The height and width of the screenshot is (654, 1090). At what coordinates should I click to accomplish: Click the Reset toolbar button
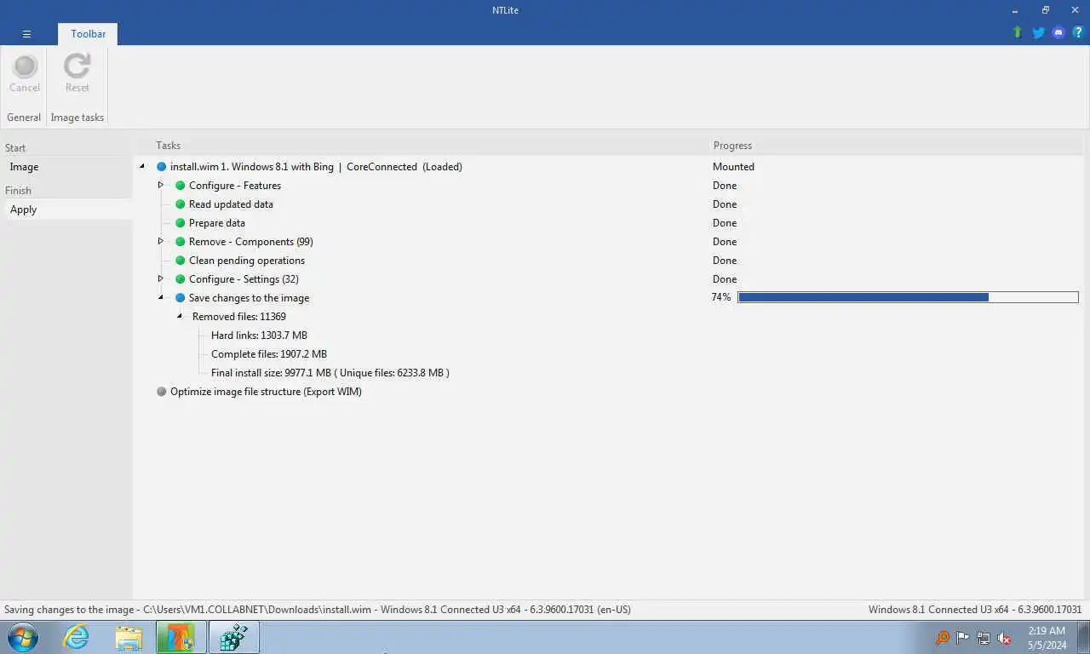point(77,74)
